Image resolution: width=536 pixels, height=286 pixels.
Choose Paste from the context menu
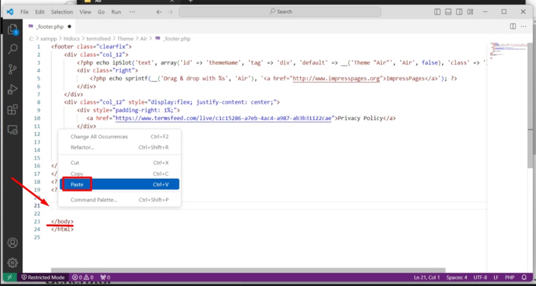(x=120, y=185)
